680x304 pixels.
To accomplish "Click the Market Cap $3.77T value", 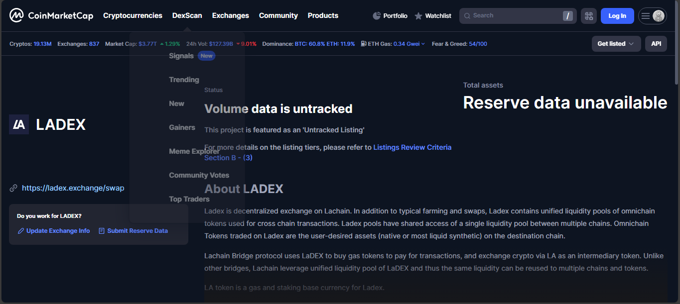I will click(x=147, y=44).
